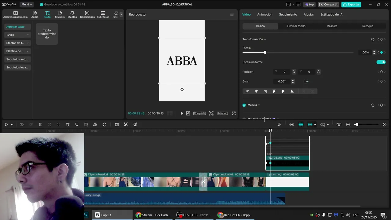Screen dimensions: 391x220
Task: Add a position keyframe diamond
Action: tap(381, 72)
